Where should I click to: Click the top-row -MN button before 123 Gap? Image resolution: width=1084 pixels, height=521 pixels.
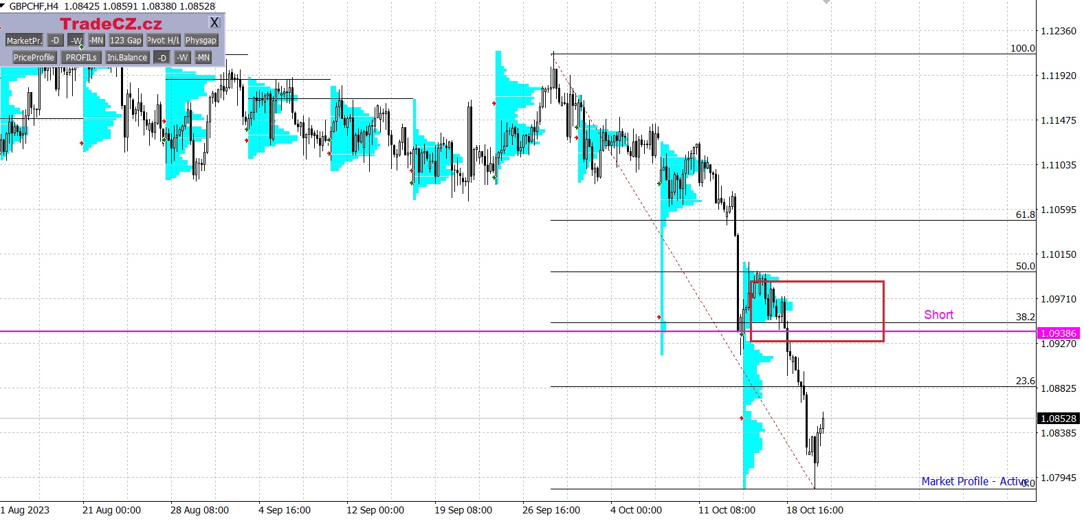tap(96, 41)
